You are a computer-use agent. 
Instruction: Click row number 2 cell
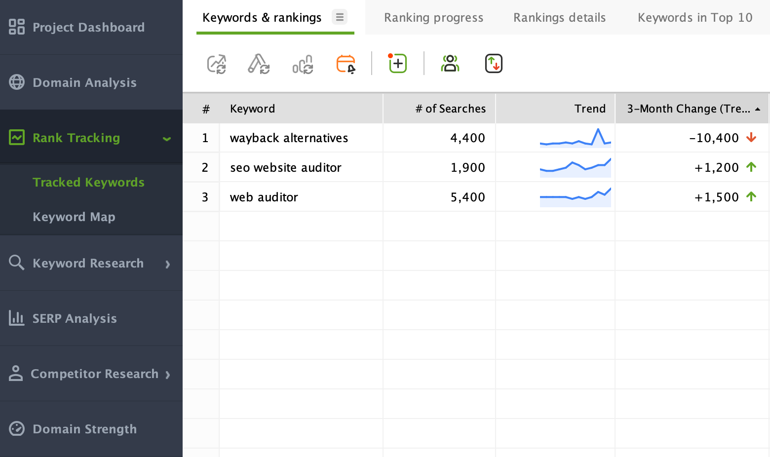pyautogui.click(x=201, y=167)
